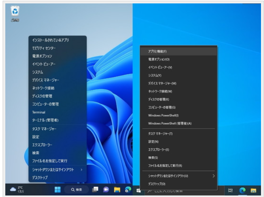Open File Explorer on Windows 11 taskbar
264x197 pixels.
[x=117, y=189]
